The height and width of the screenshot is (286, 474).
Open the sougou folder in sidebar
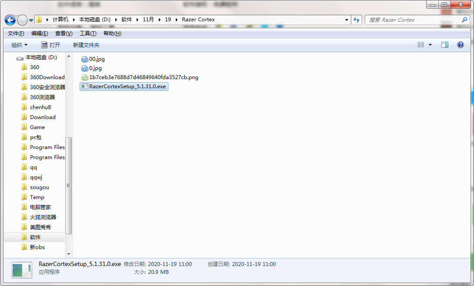coord(35,187)
